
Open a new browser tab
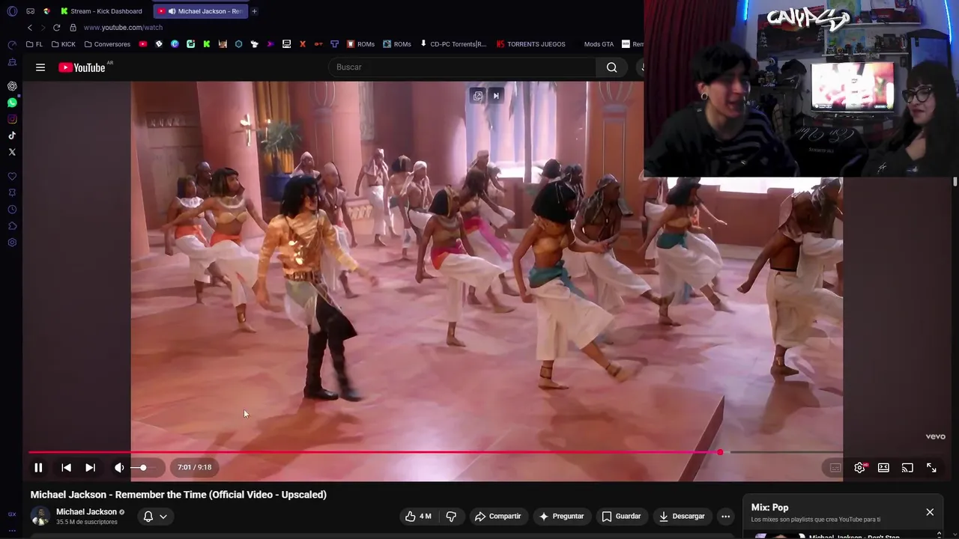click(254, 11)
